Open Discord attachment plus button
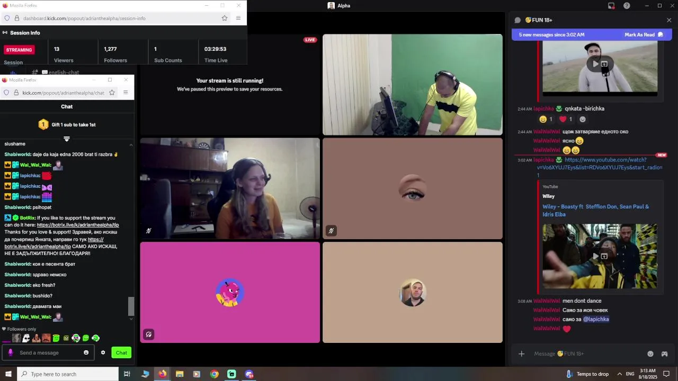The height and width of the screenshot is (381, 678). [x=521, y=353]
